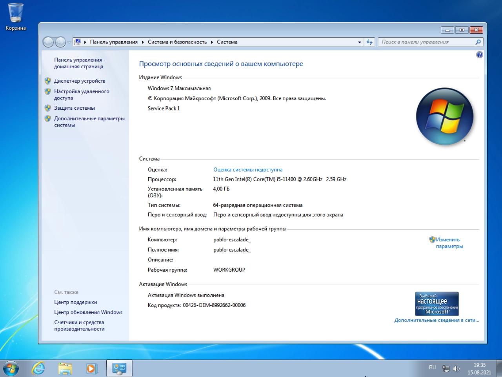
Task: Select 'Windows 7 Максимальная' edition text
Action: pos(179,88)
